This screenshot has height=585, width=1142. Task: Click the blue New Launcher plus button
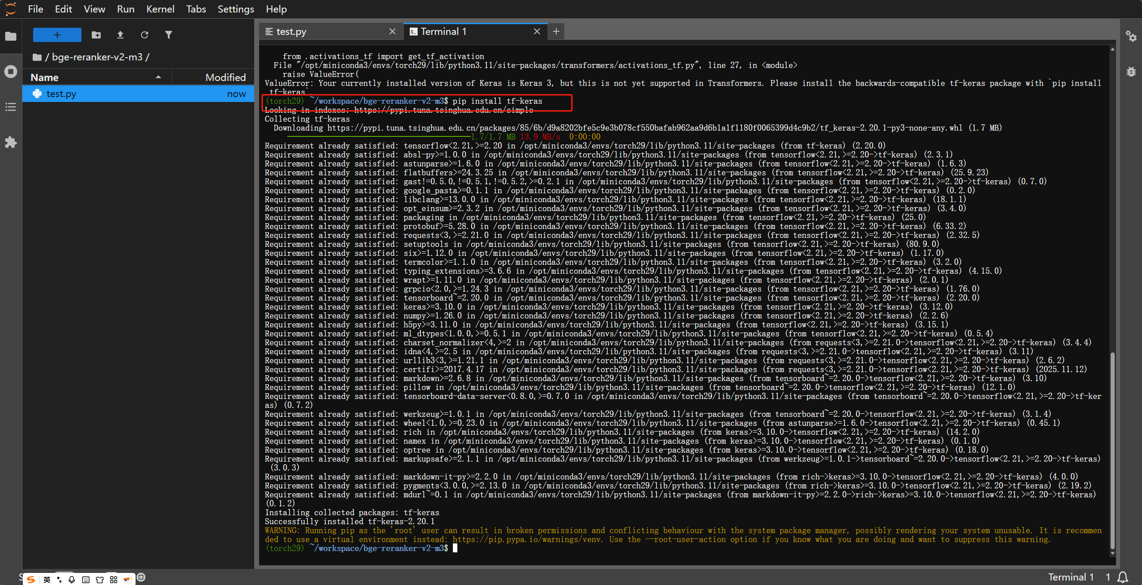point(57,35)
